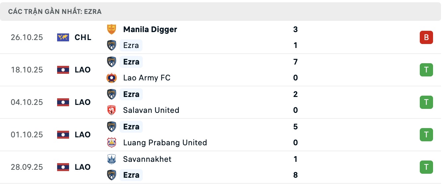This screenshot has height=184, width=445.
Task: Click green T badge for Savannakhet match
Action: (426, 167)
